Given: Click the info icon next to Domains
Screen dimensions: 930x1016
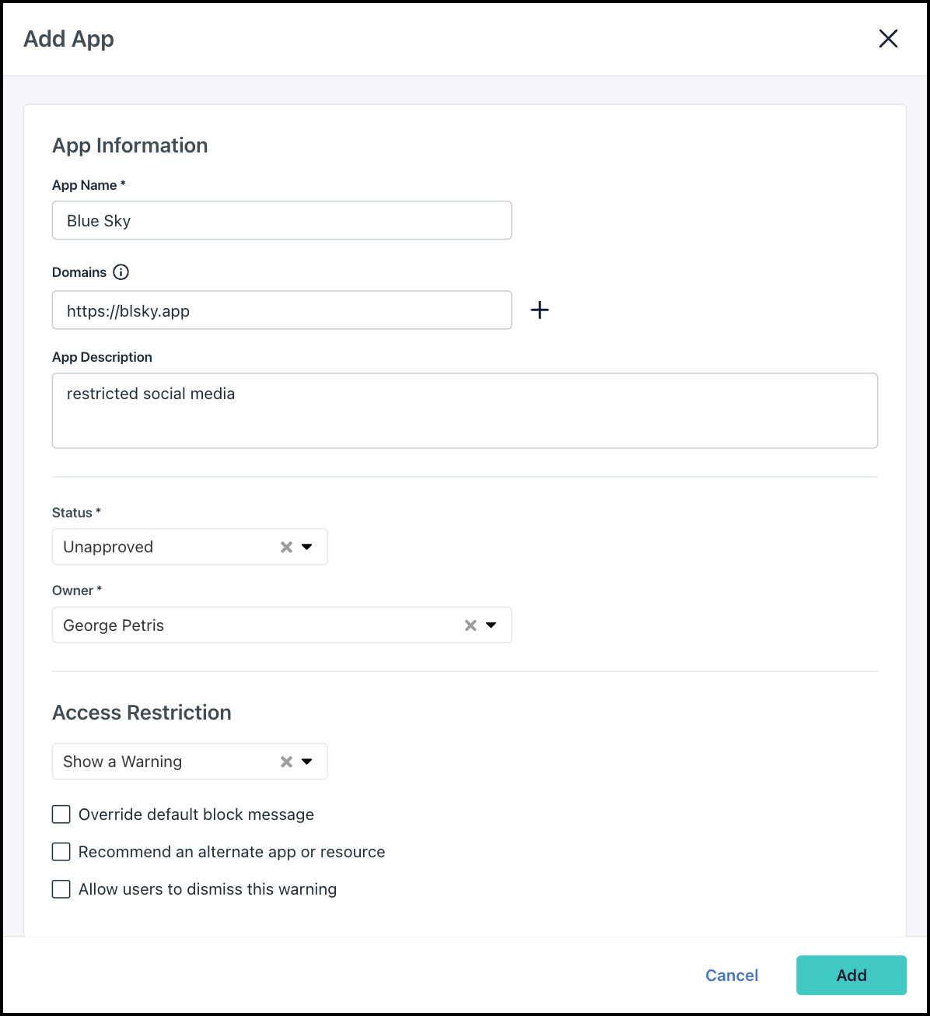Looking at the screenshot, I should pos(121,272).
